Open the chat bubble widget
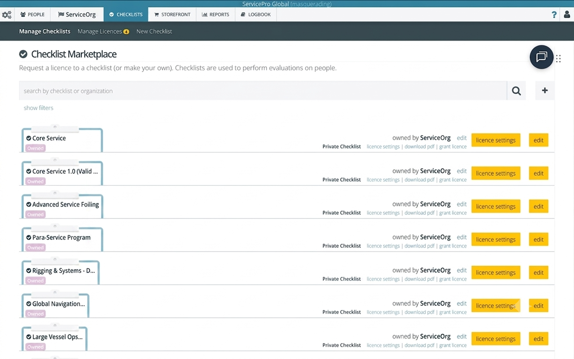This screenshot has height=359, width=574. [541, 57]
